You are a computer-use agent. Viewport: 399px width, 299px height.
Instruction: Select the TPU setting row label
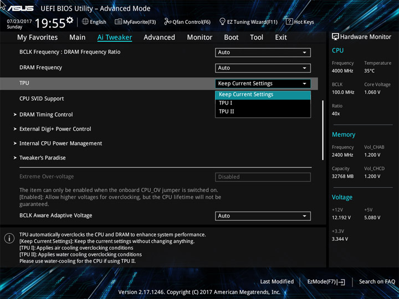coord(24,83)
